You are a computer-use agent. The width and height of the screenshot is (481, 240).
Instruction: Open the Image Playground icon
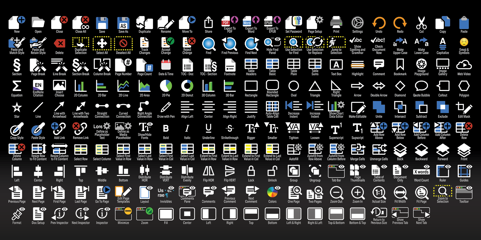click(421, 64)
